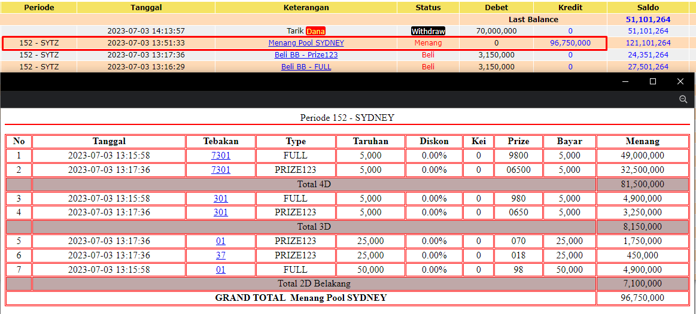Viewport: 696px width, 314px height.
Task: Click the Total 4D amount 81,500,000
Action: [642, 184]
